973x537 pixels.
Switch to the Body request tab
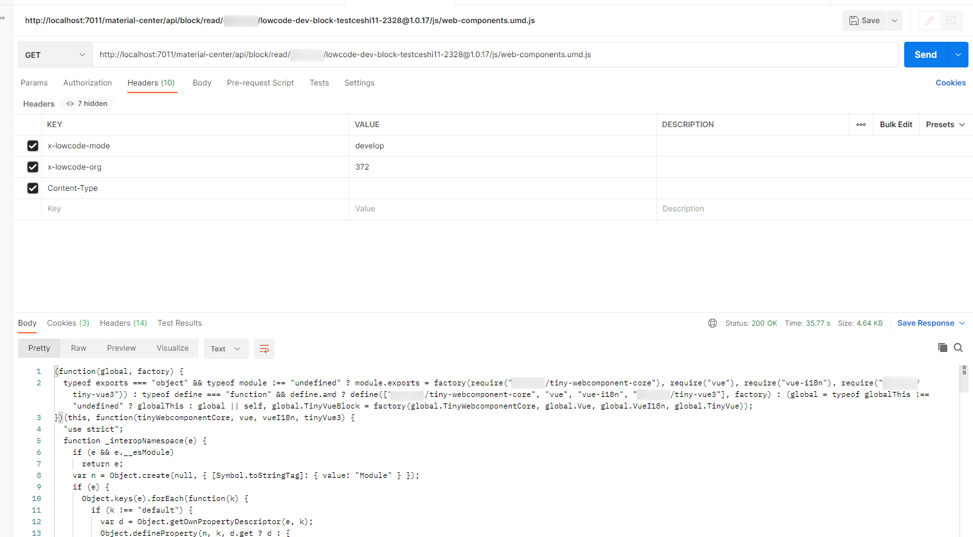202,82
